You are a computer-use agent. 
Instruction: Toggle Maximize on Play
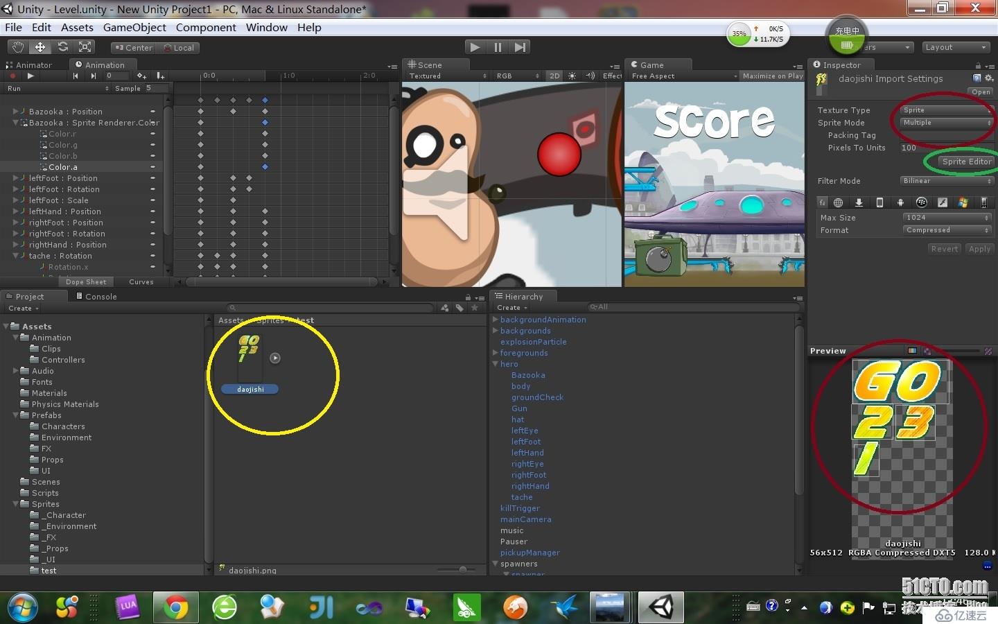[x=772, y=76]
